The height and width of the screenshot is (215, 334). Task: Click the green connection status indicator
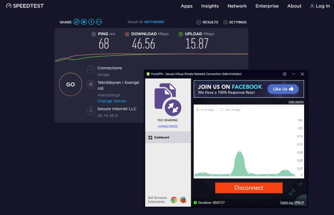pyautogui.click(x=195, y=203)
